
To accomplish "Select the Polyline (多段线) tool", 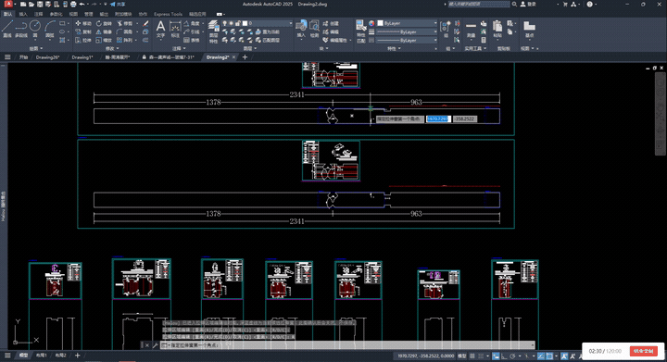I will click(20, 29).
